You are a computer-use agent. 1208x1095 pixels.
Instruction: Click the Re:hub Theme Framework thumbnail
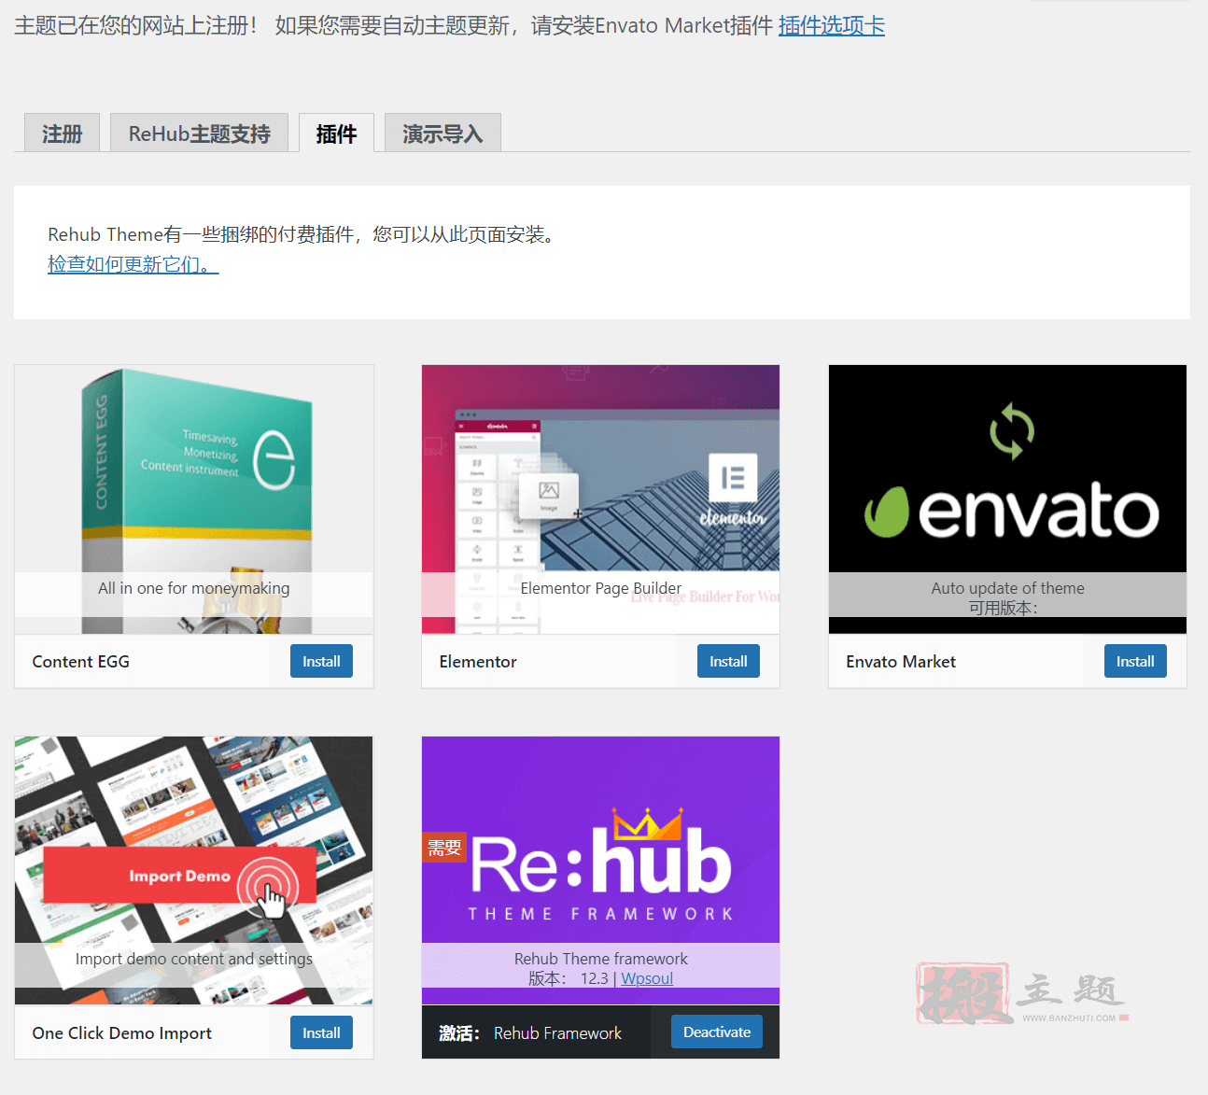point(601,870)
